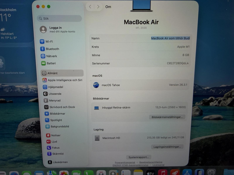Click the Apple M1 Krets value
The image size is (234, 175).
(x=183, y=47)
